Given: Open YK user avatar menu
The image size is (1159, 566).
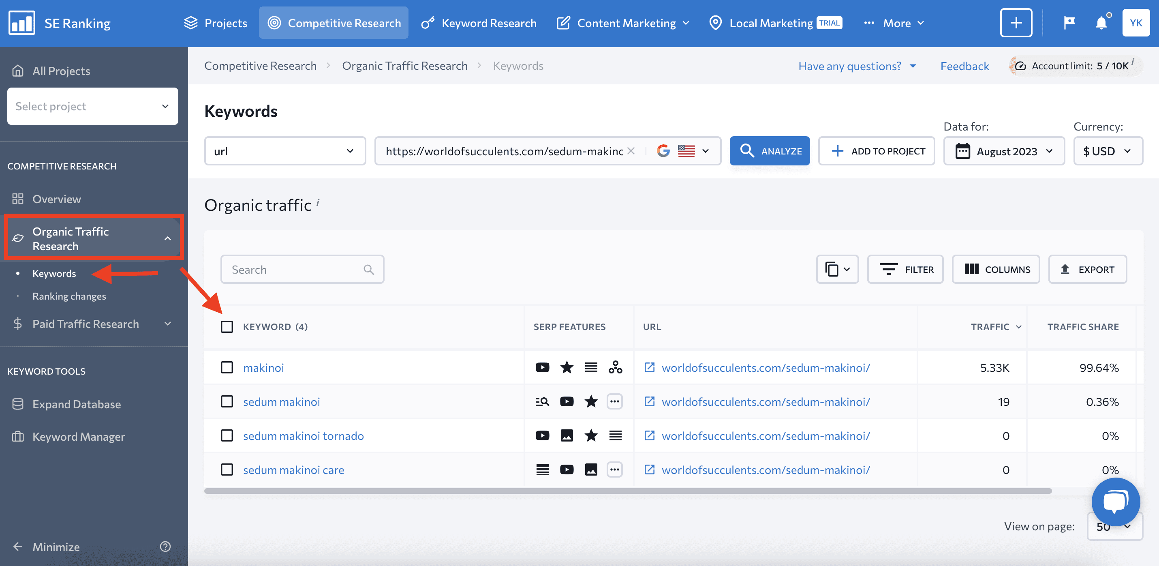Looking at the screenshot, I should [x=1135, y=23].
